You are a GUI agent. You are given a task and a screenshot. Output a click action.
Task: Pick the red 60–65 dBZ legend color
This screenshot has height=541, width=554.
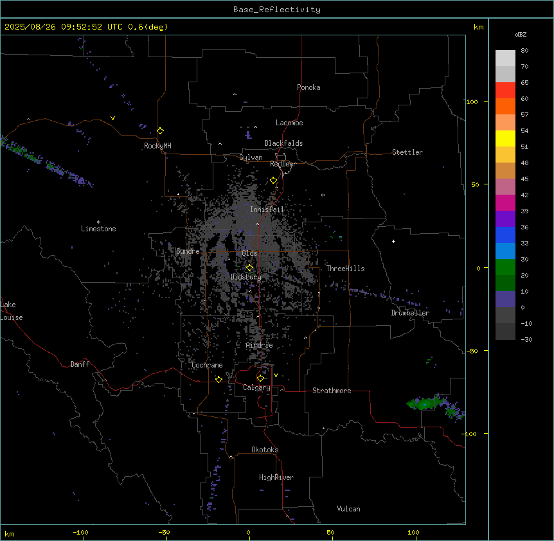point(505,91)
